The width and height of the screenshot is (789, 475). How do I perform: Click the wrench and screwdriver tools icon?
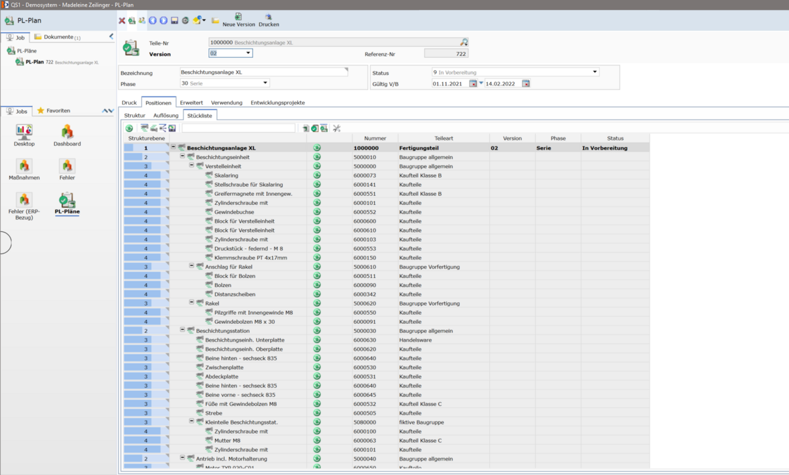pos(336,128)
